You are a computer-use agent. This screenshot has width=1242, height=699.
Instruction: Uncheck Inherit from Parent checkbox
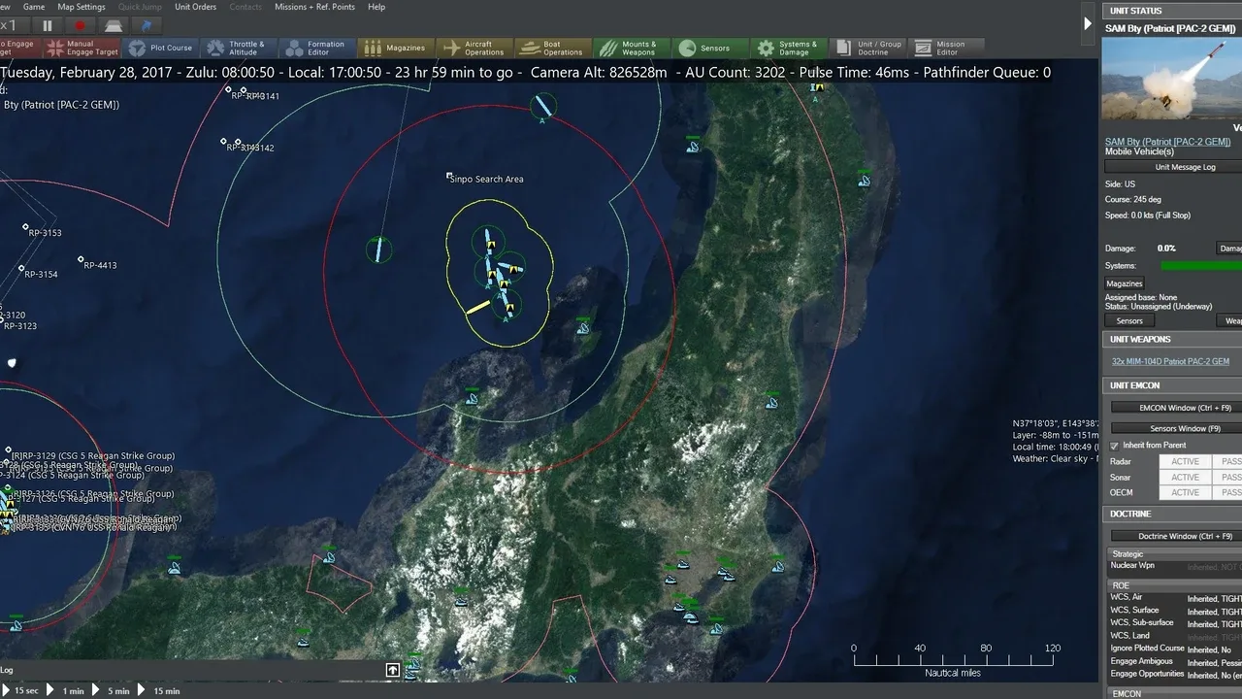1115,446
